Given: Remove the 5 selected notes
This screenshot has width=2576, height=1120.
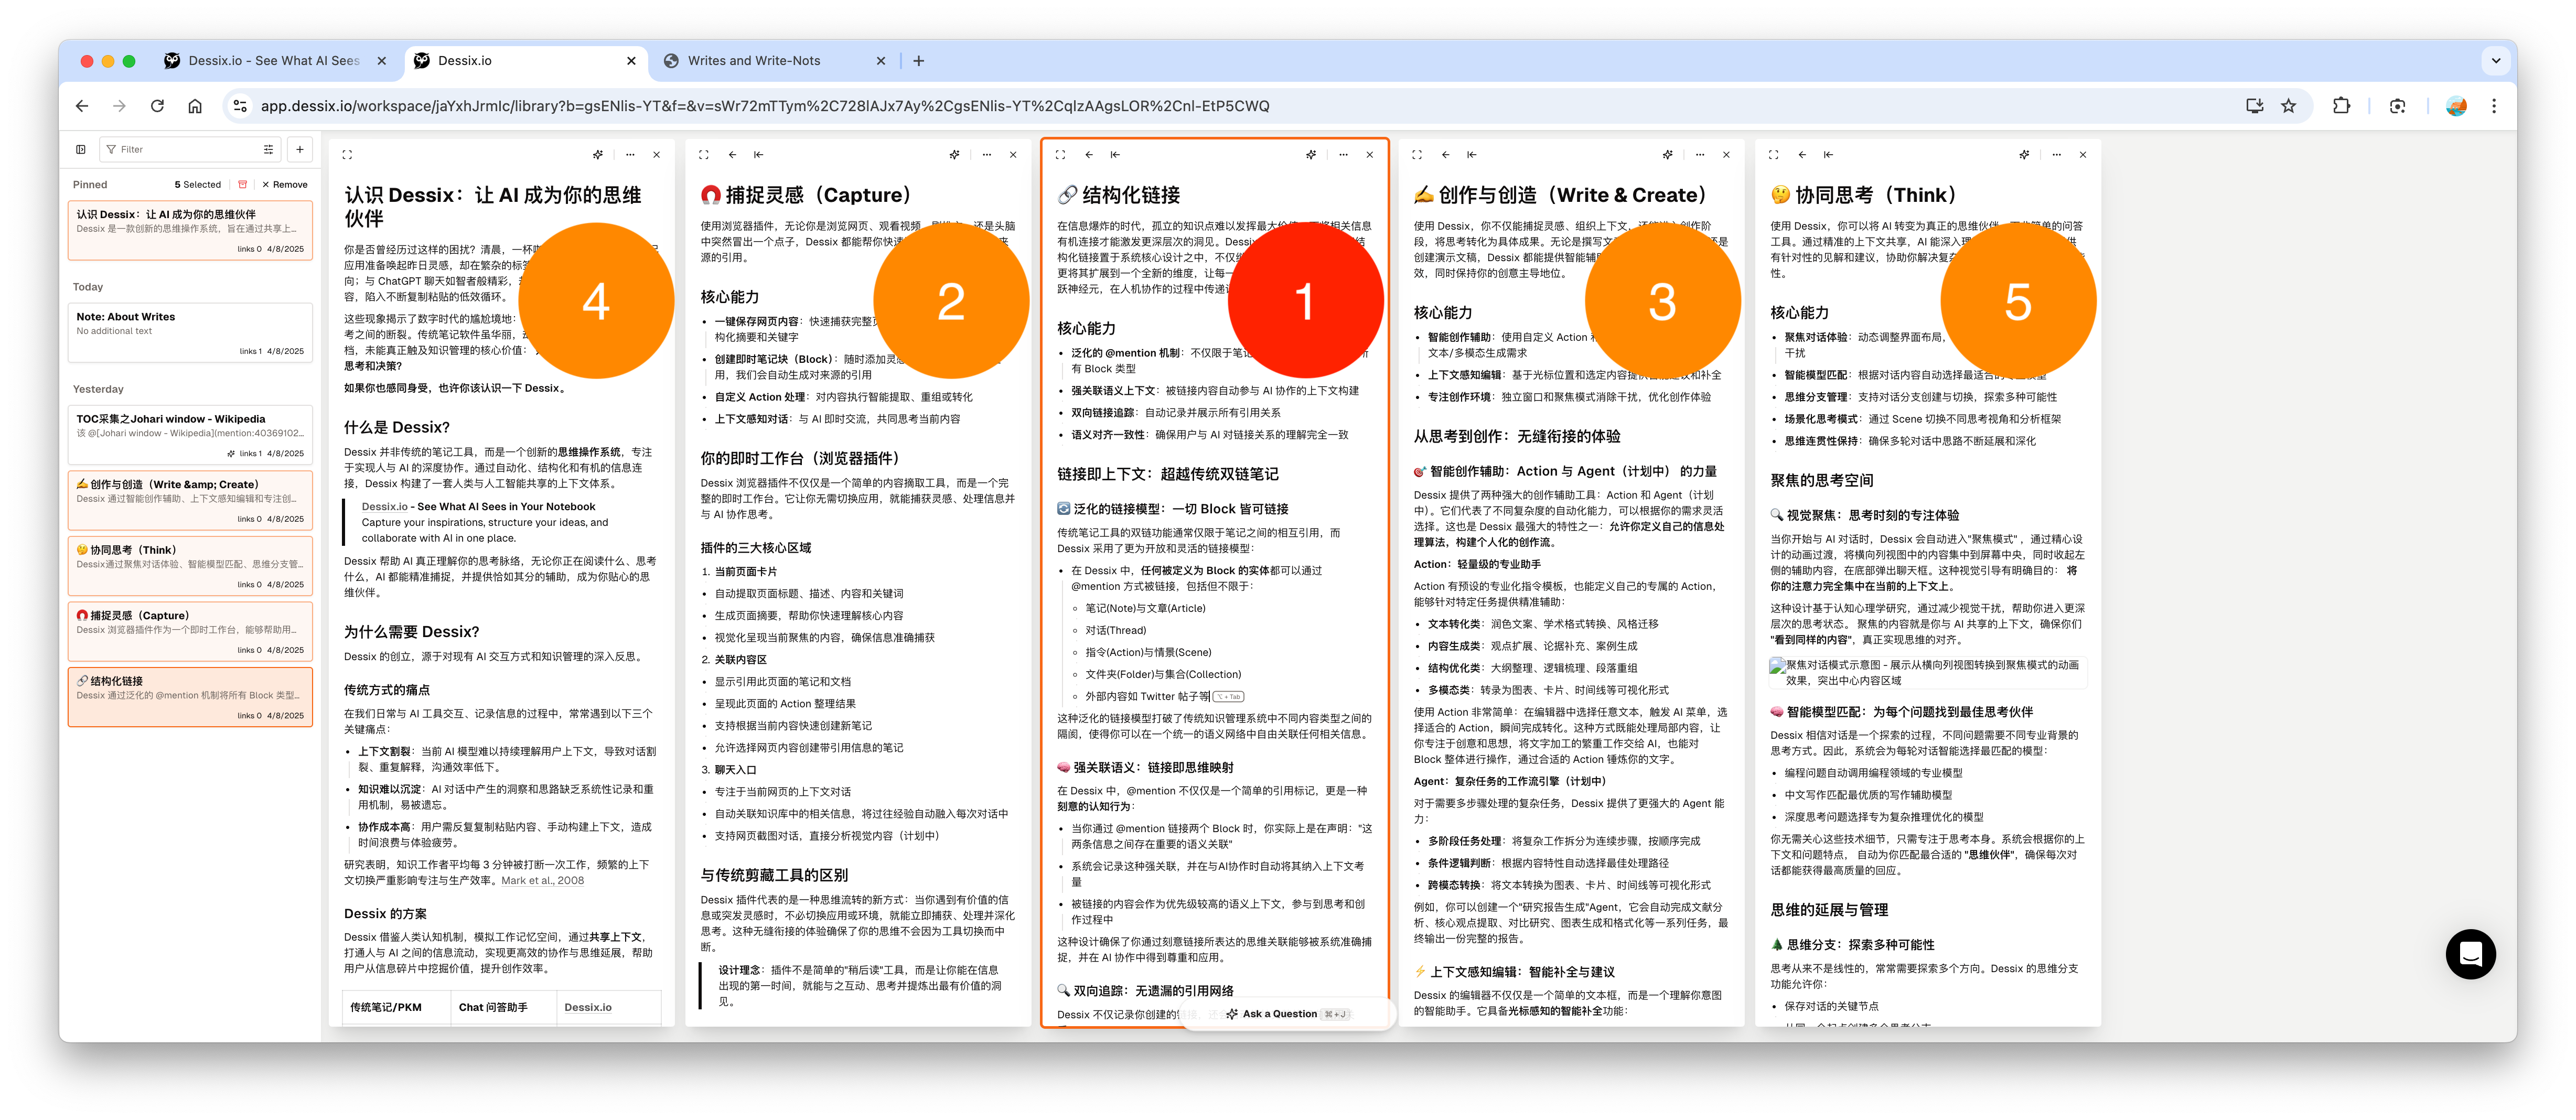Looking at the screenshot, I should (x=285, y=184).
